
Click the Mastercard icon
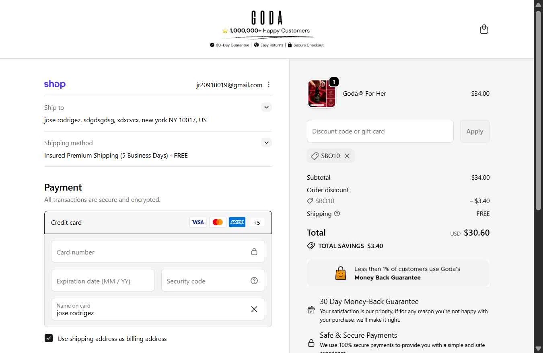(218, 222)
